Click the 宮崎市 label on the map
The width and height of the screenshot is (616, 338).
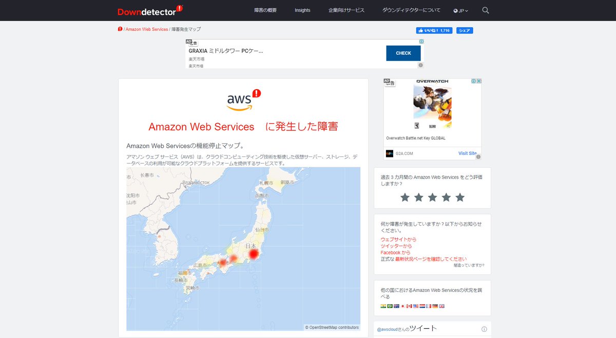[x=192, y=288]
